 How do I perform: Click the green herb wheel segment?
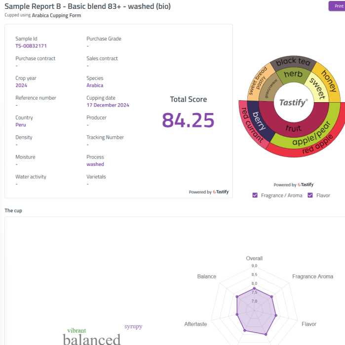click(292, 74)
